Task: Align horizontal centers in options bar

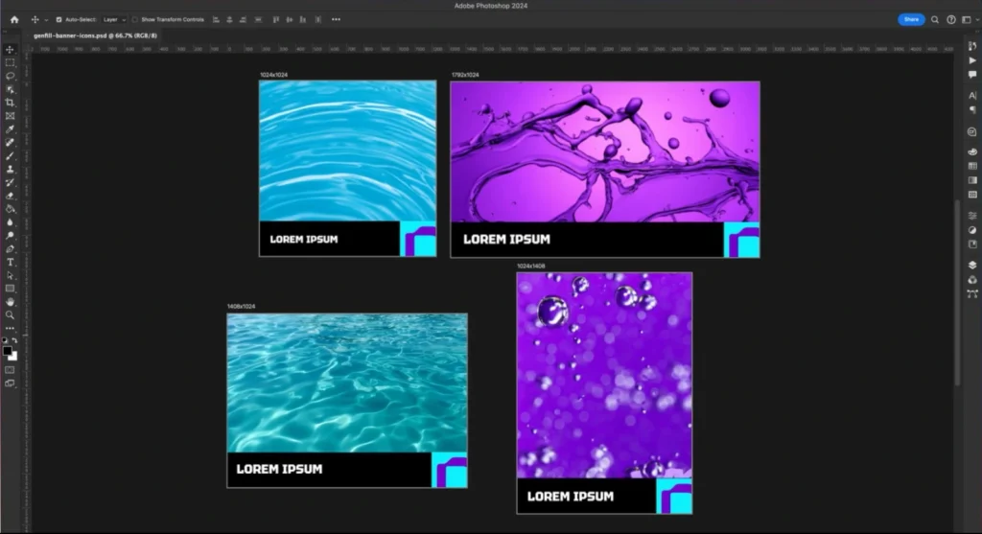Action: tap(229, 19)
